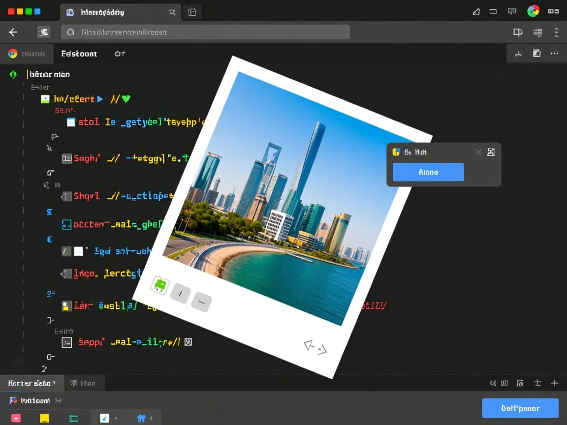567x425 pixels.
Task: Click the blue "Ainne" button in the popup
Action: pyautogui.click(x=428, y=172)
